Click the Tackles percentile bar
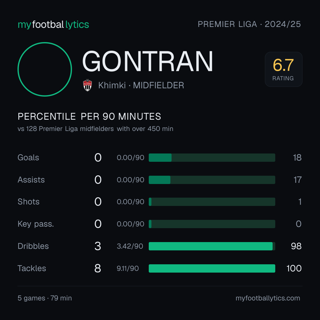This screenshot has height=320, width=320. 212,268
